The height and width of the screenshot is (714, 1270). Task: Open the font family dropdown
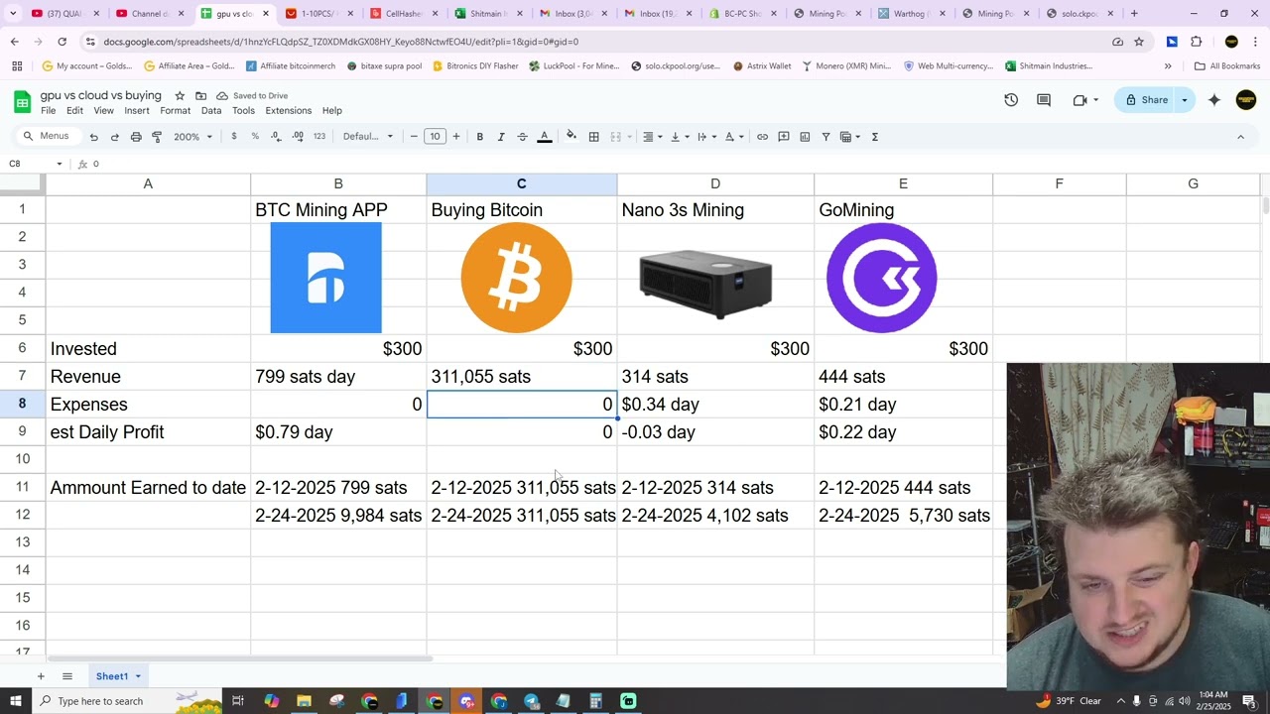pos(368,137)
